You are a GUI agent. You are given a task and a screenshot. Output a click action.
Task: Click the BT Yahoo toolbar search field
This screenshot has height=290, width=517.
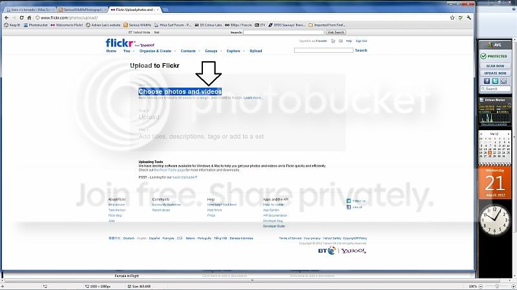point(284,32)
